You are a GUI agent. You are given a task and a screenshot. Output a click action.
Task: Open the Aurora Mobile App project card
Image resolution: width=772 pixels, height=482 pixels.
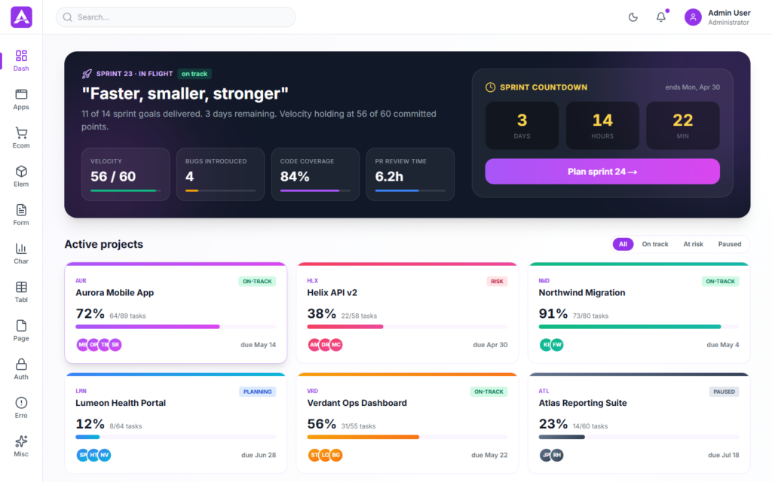pyautogui.click(x=176, y=313)
